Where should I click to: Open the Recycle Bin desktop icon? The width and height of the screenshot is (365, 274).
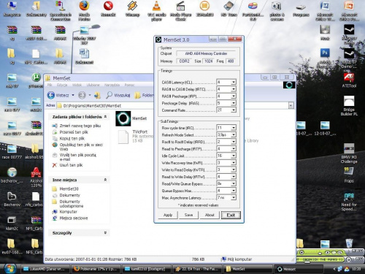pyautogui.click(x=349, y=243)
